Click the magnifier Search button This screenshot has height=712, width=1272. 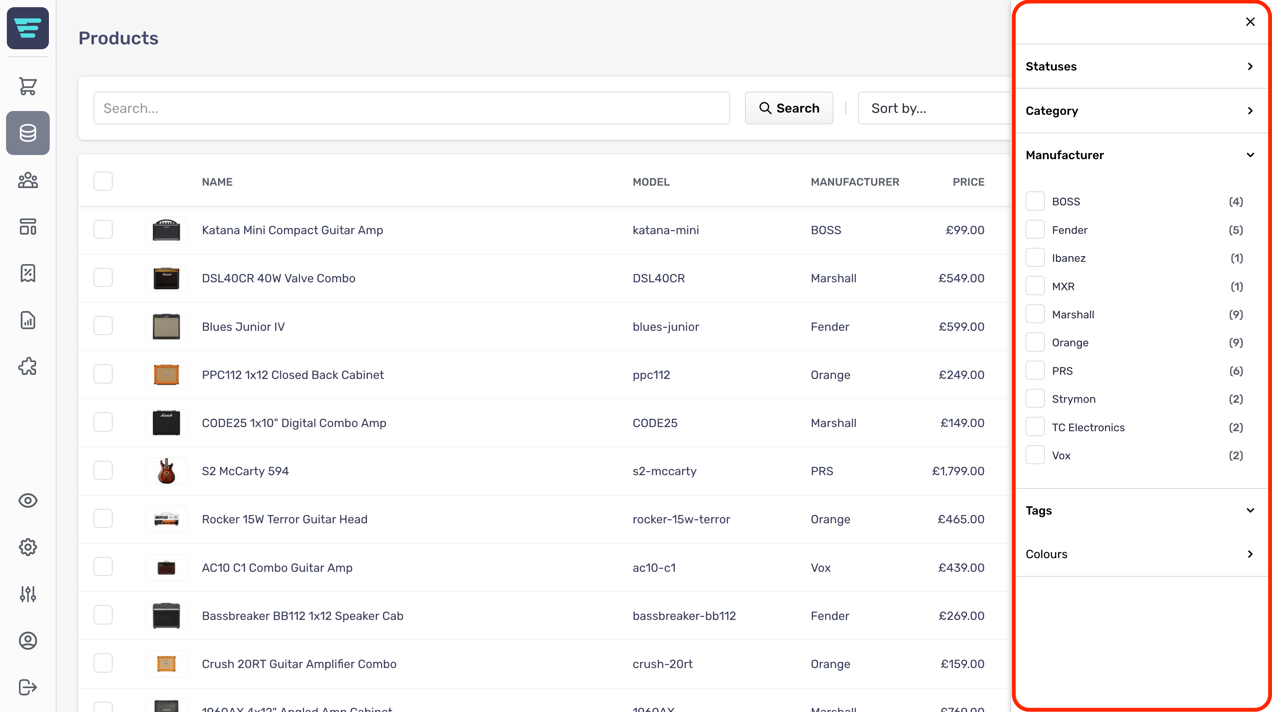coord(789,108)
